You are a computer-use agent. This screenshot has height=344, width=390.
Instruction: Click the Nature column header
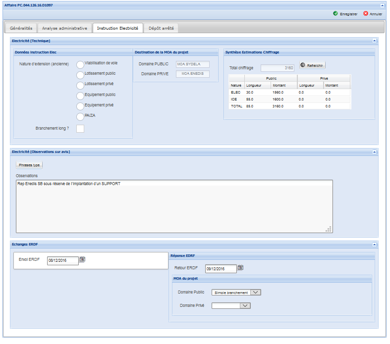click(236, 86)
